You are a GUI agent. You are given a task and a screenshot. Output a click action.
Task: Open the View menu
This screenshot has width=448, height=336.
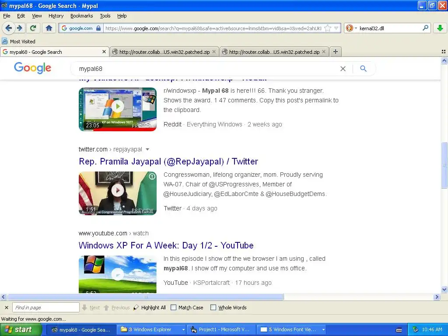(37, 16)
